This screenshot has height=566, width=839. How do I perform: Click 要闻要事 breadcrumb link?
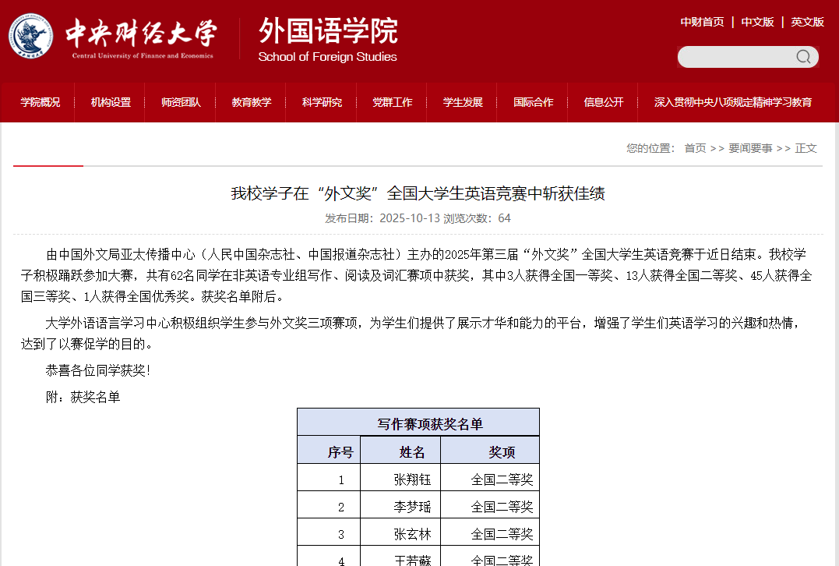750,148
